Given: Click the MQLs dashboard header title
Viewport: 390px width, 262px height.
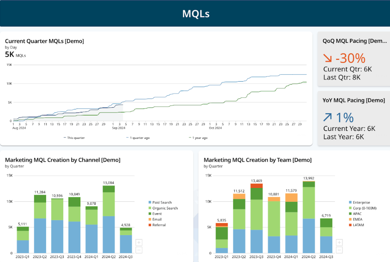Looking at the screenshot, I should click(x=196, y=14).
